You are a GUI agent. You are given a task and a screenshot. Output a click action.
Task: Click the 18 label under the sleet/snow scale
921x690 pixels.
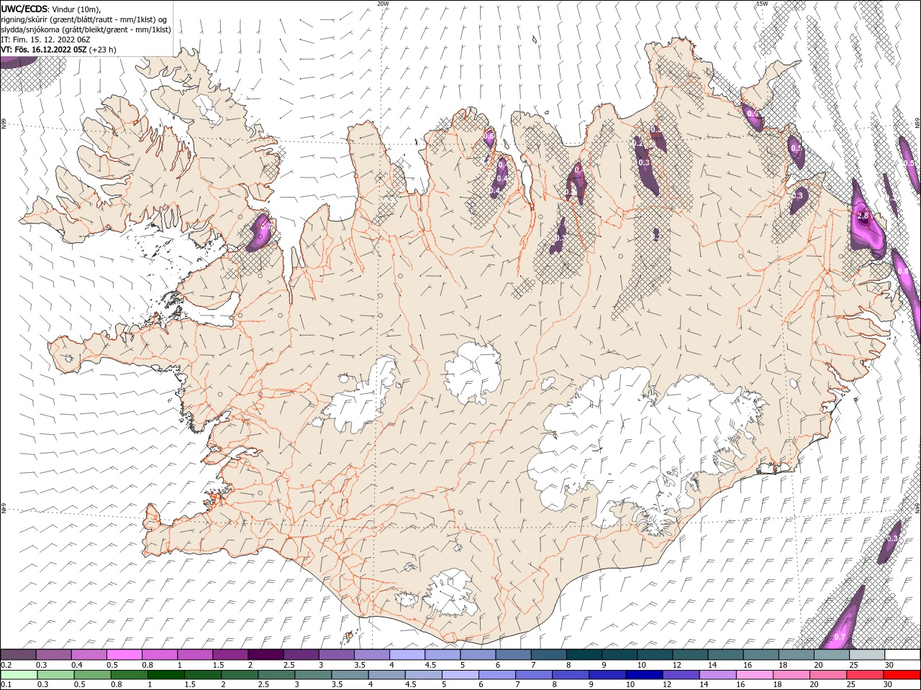coord(782,665)
